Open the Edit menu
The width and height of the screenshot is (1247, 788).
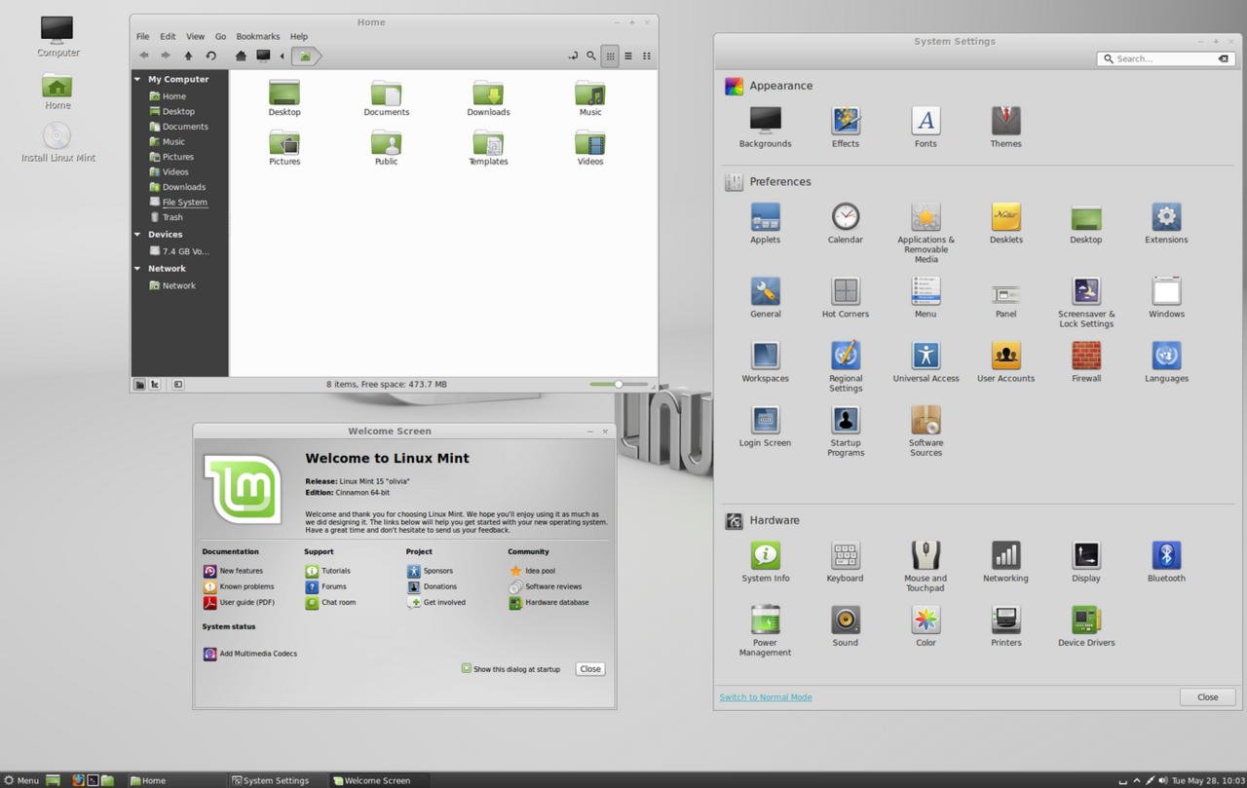pos(168,36)
